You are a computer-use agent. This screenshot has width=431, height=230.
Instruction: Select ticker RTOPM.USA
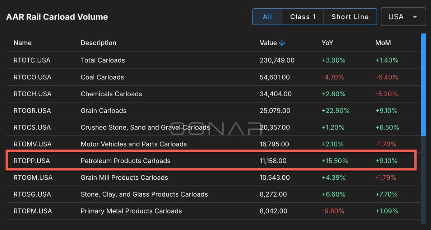[x=33, y=211]
